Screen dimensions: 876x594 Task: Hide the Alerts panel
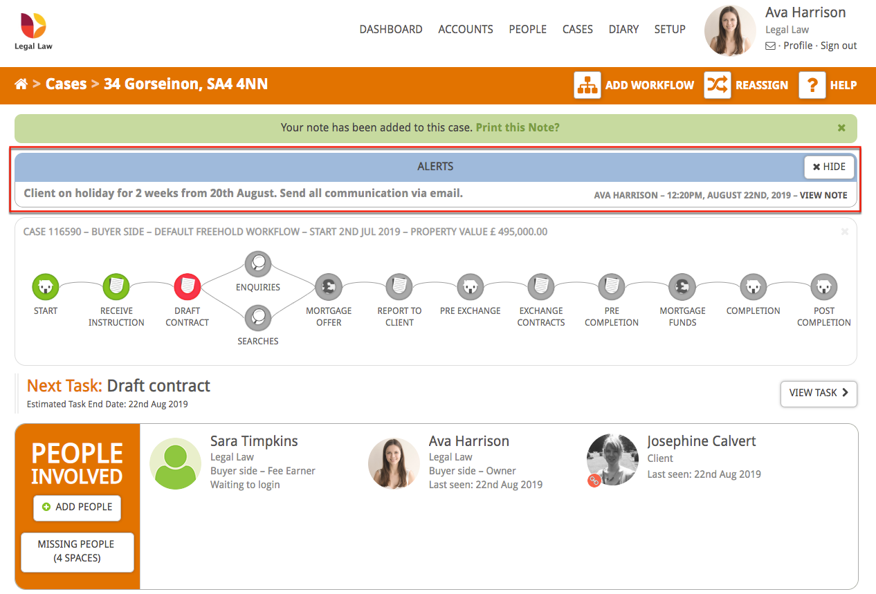point(828,167)
